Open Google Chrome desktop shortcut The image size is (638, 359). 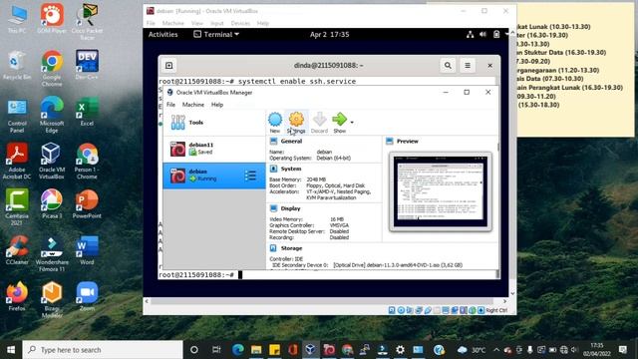(52, 69)
